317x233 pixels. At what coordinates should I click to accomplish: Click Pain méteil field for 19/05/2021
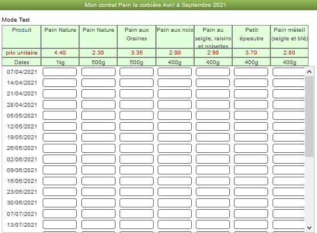coord(289,138)
